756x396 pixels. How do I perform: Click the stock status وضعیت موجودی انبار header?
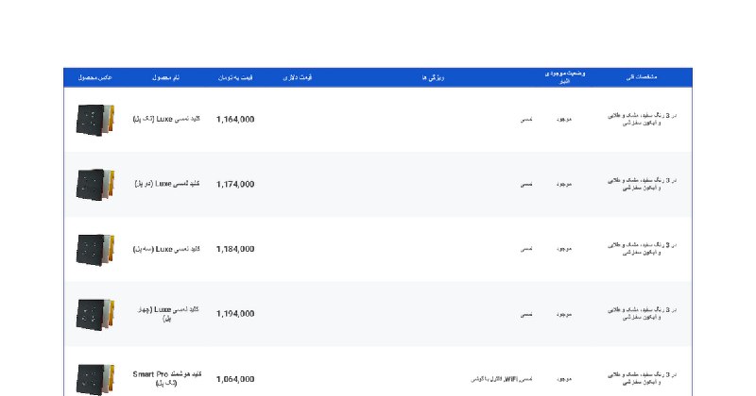(565, 77)
